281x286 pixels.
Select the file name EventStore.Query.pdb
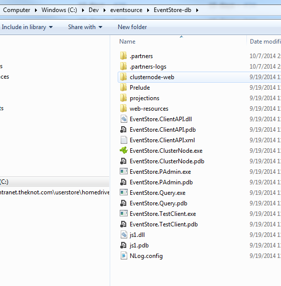coord(158,203)
